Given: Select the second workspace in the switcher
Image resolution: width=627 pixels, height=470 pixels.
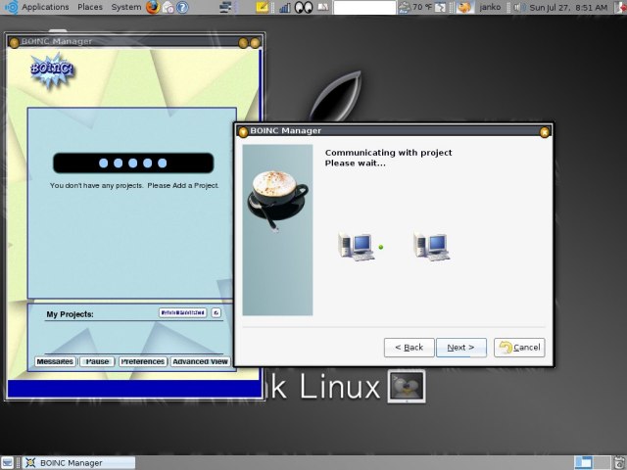Looking at the screenshot, I should point(602,463).
